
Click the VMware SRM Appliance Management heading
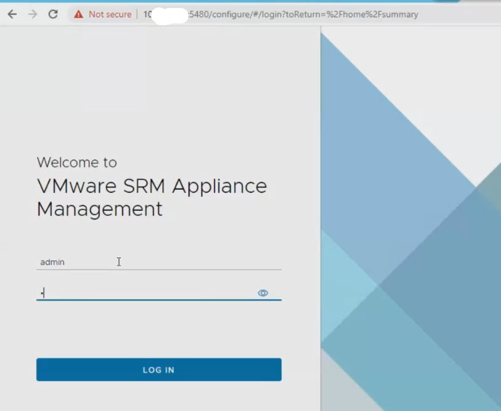(x=152, y=197)
